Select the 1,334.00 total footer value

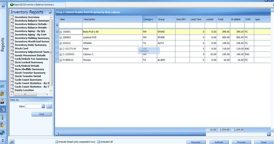(224, 130)
